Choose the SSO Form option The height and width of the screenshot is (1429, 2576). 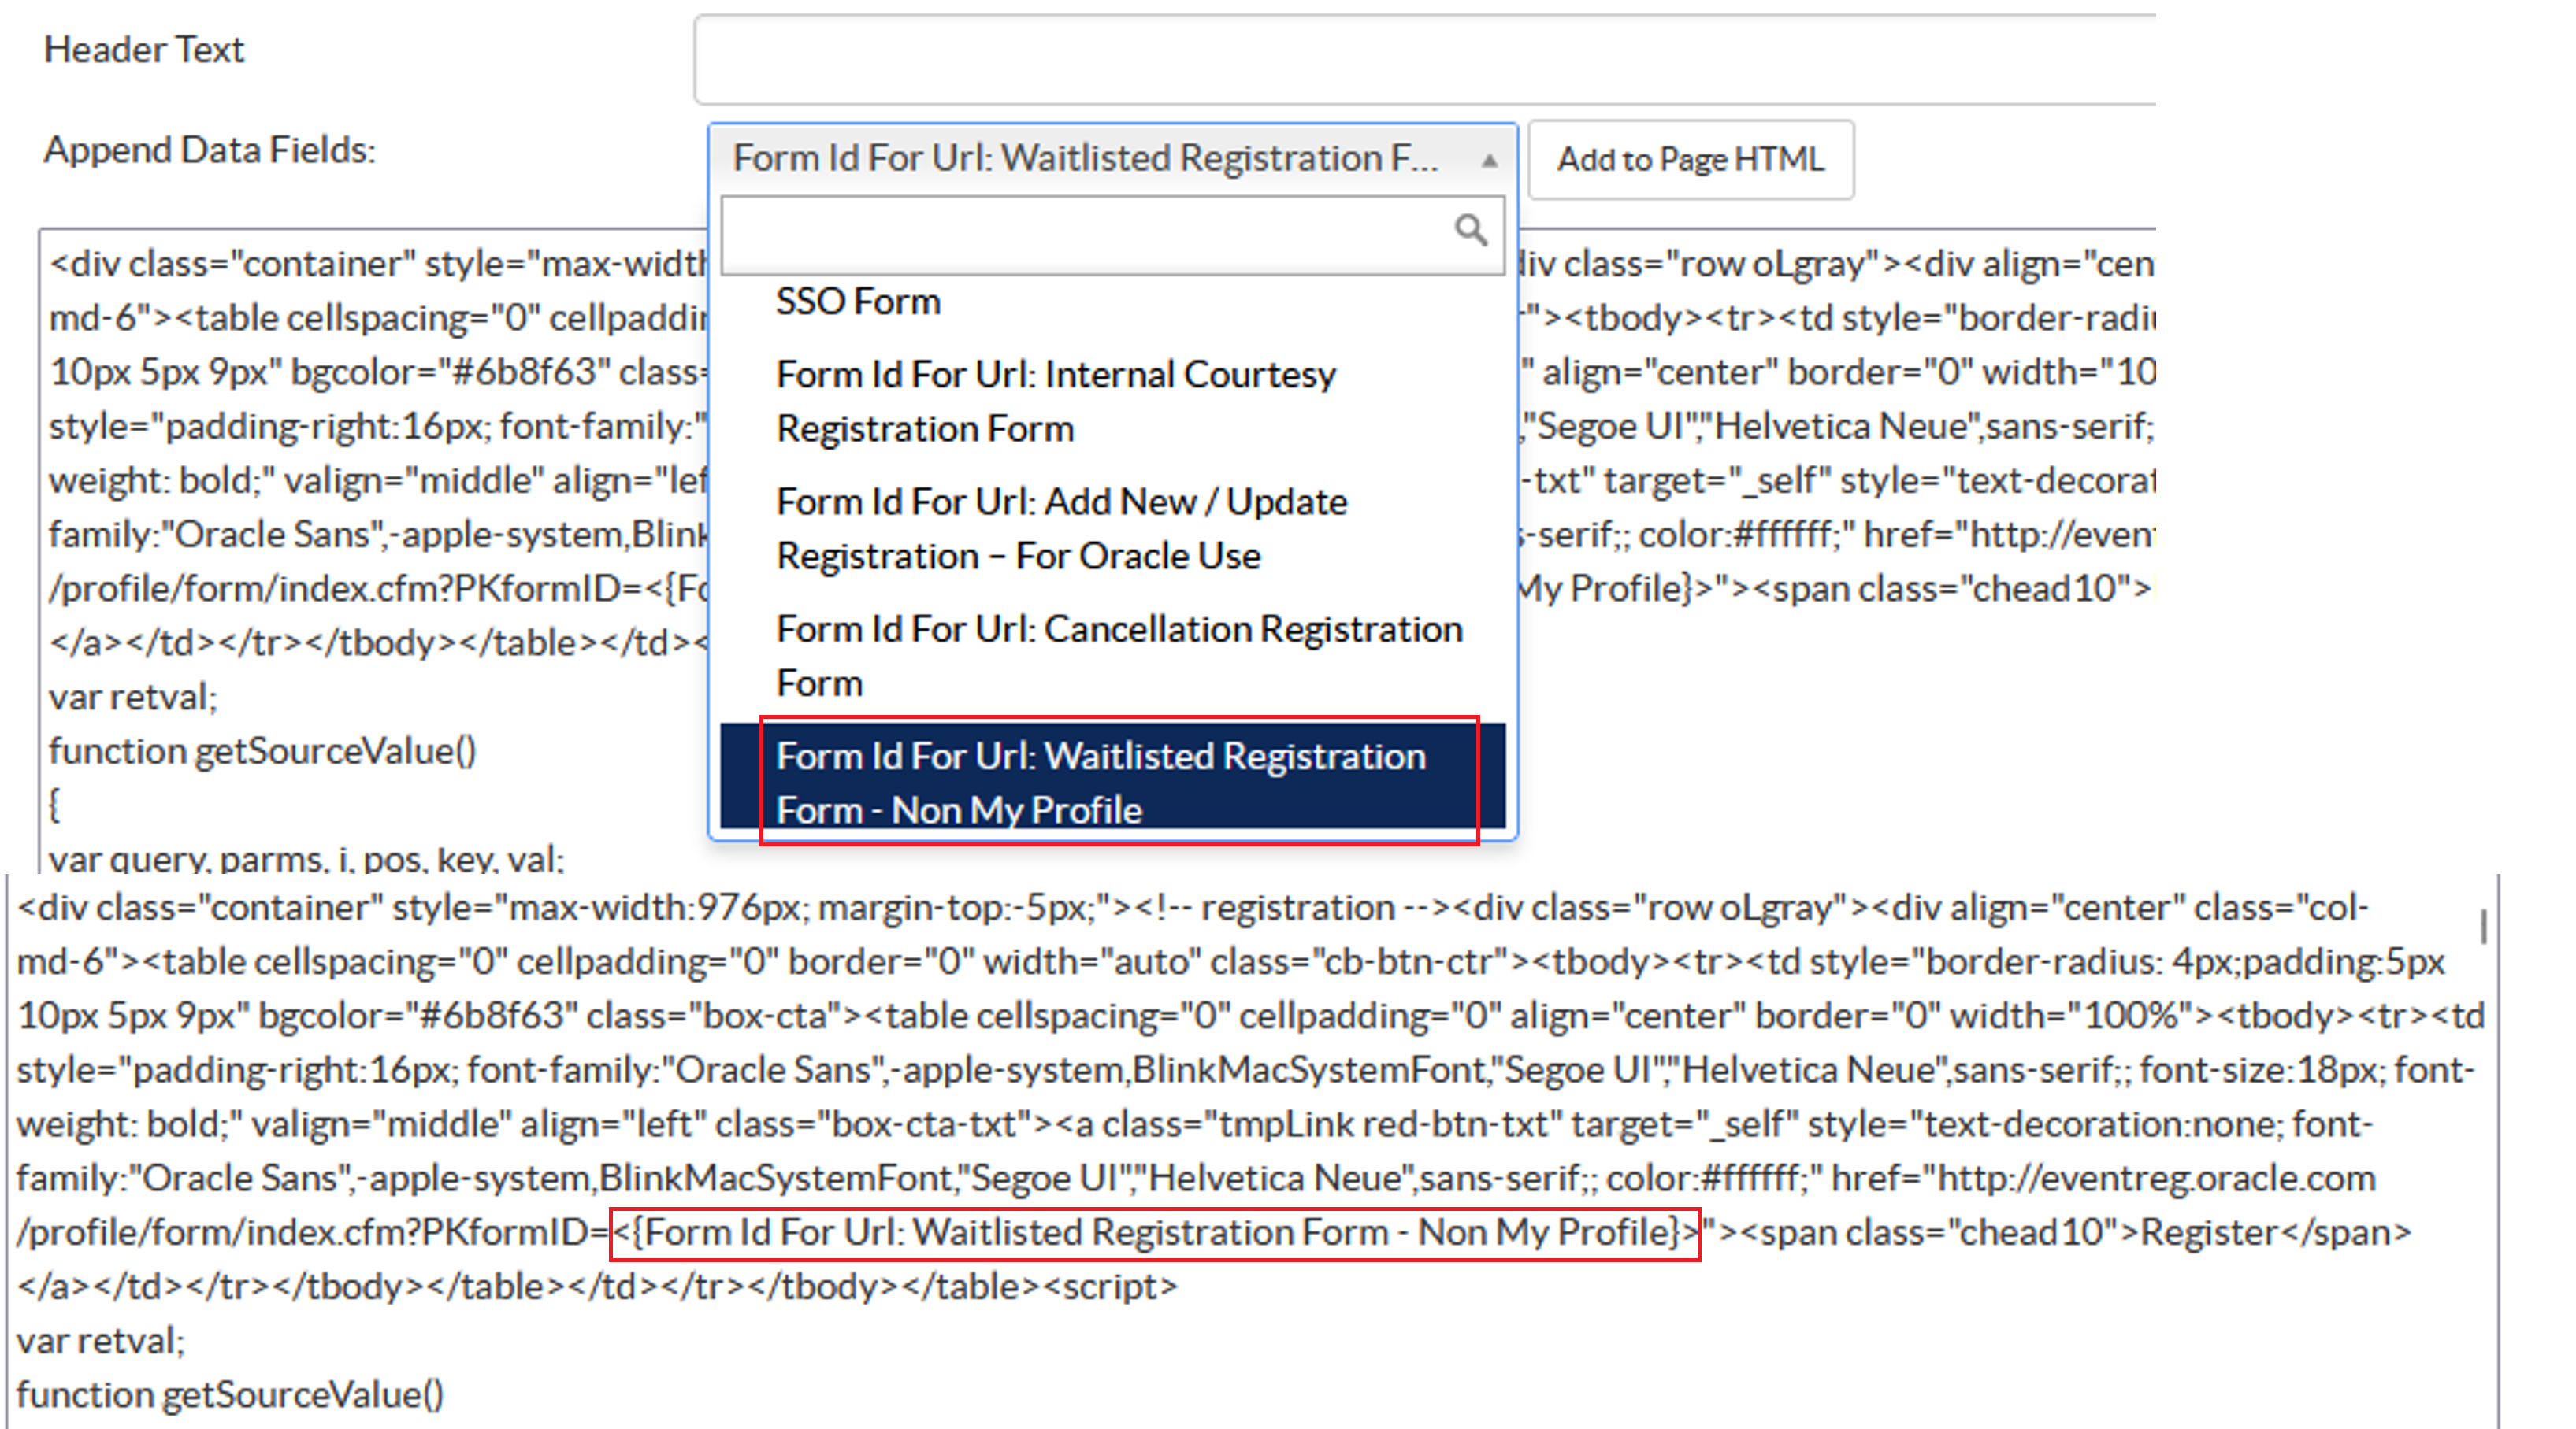pos(858,302)
